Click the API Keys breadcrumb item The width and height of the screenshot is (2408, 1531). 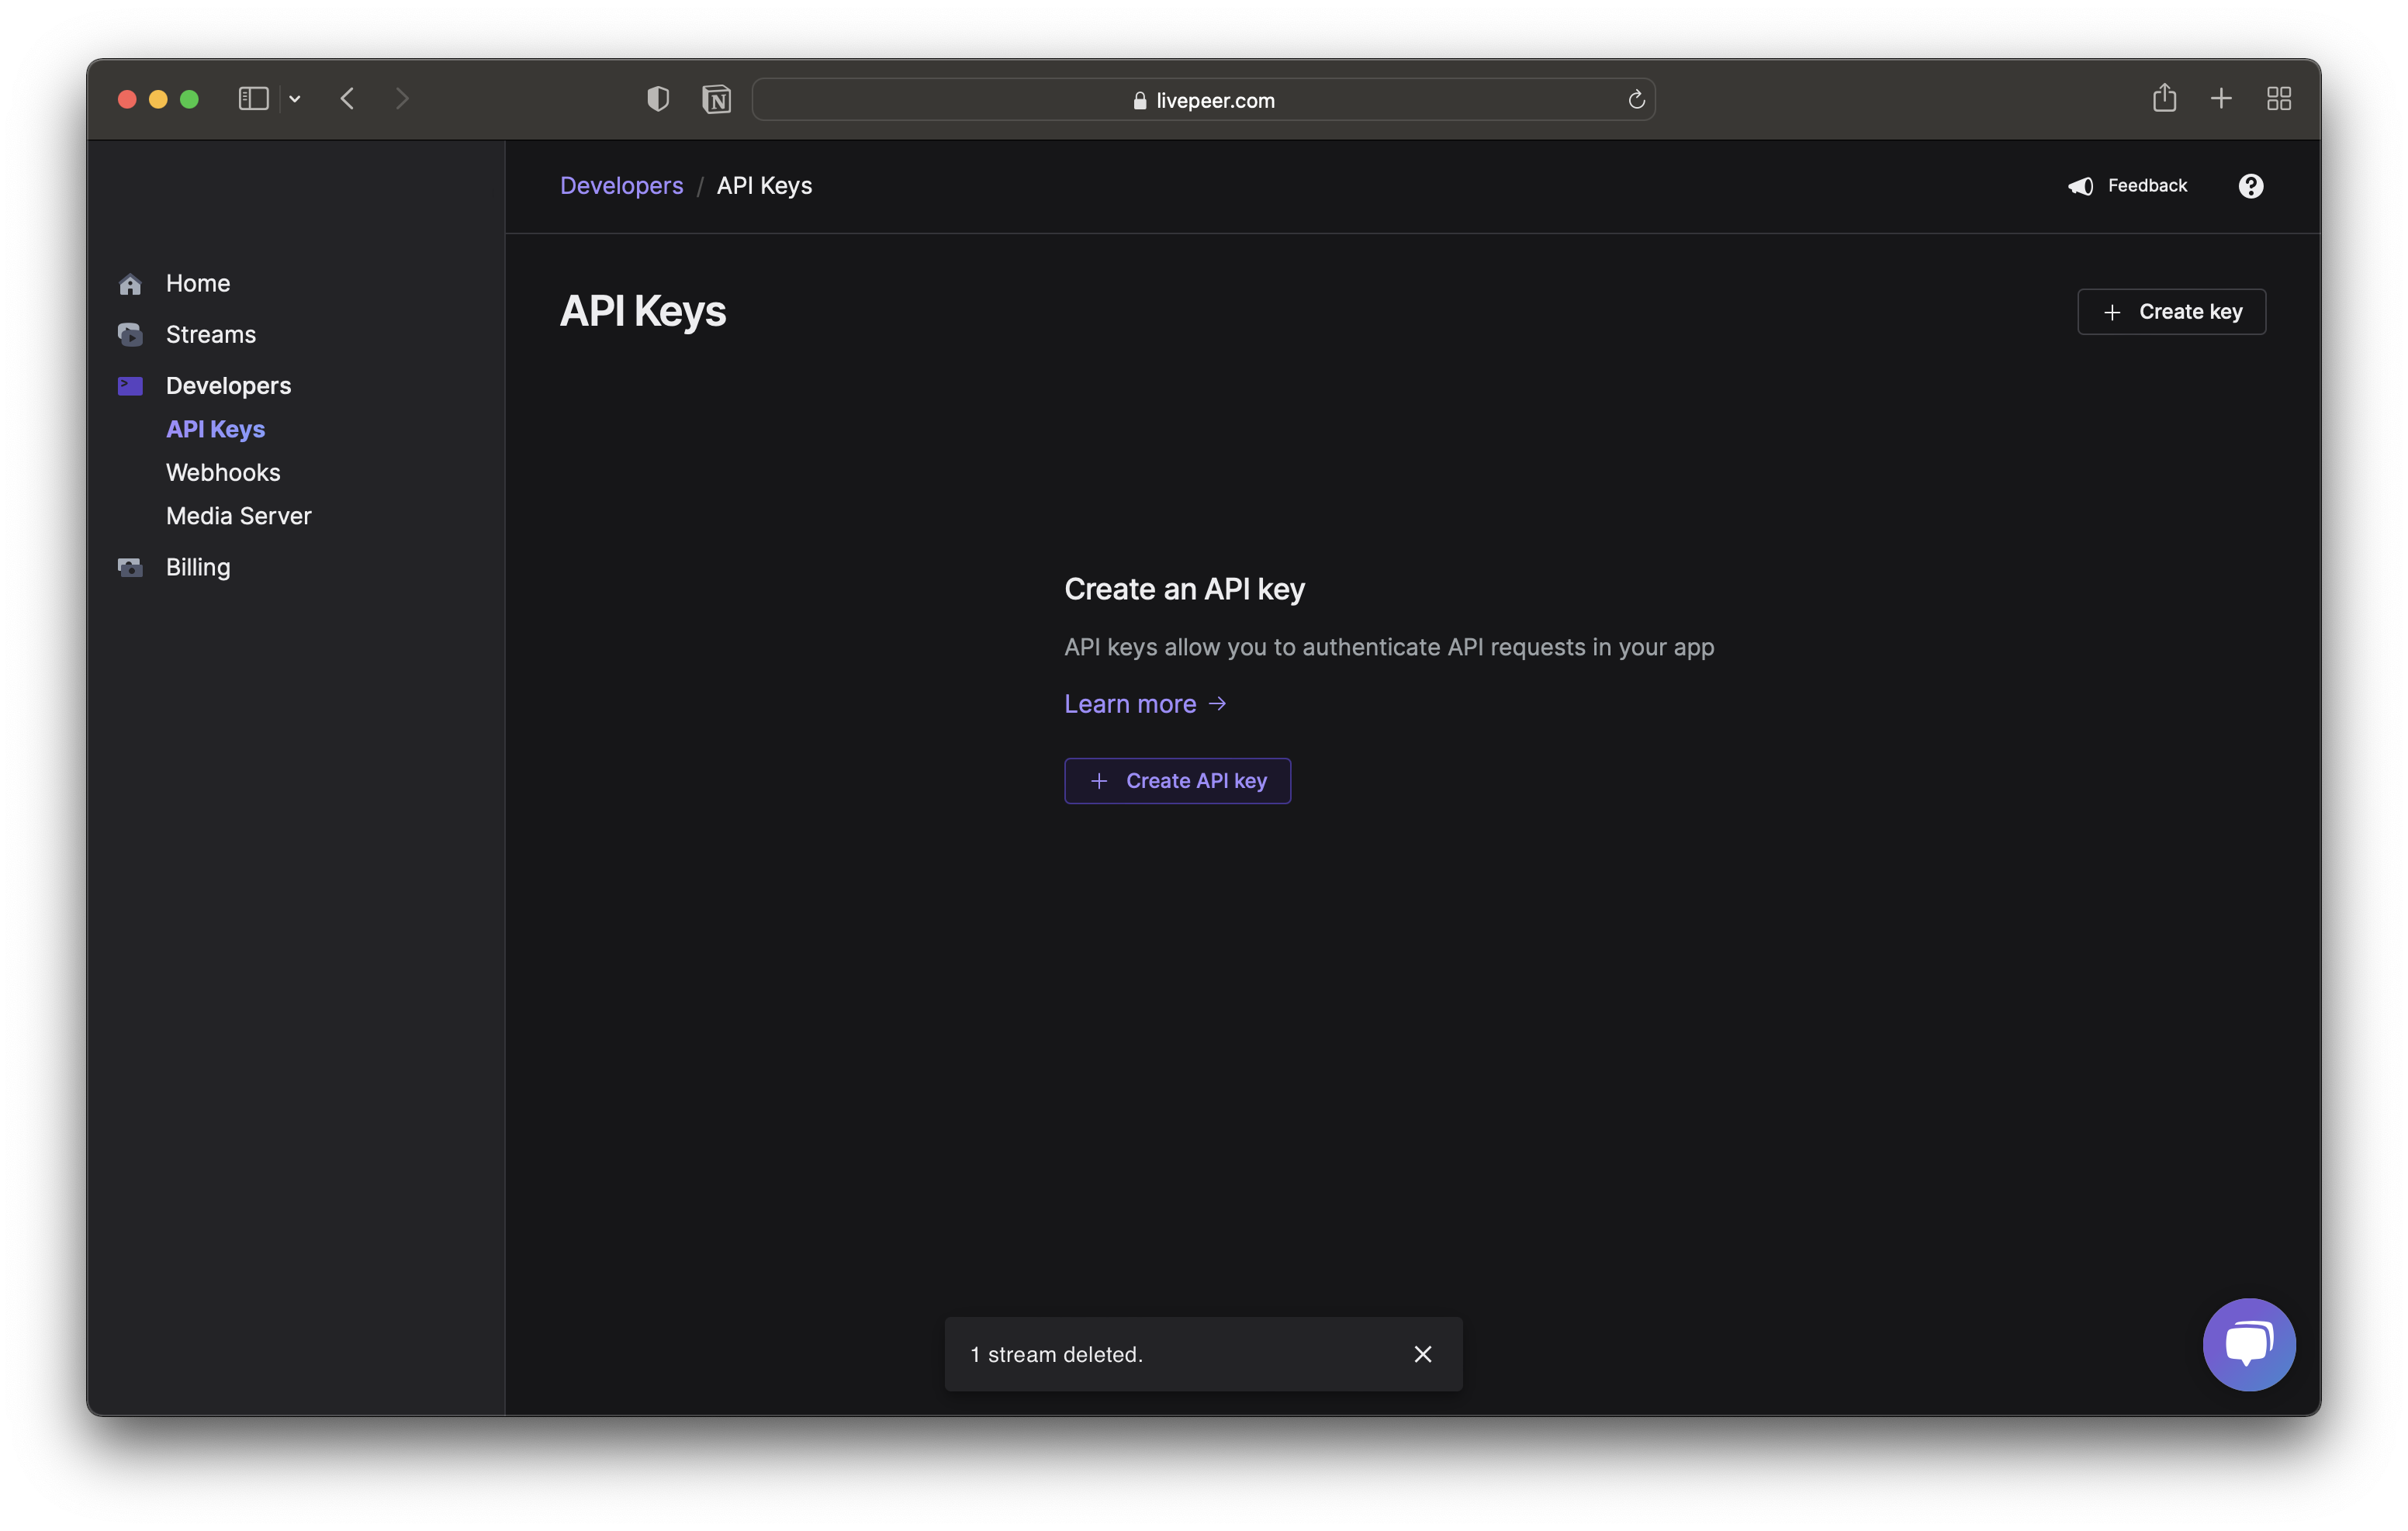(x=765, y=184)
